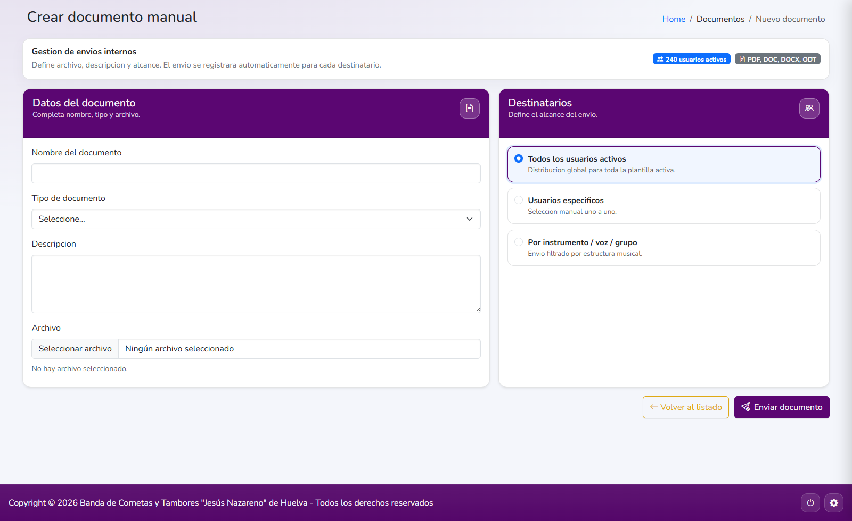Open the settings gear icon in footer
The width and height of the screenshot is (852, 521).
[x=833, y=503]
